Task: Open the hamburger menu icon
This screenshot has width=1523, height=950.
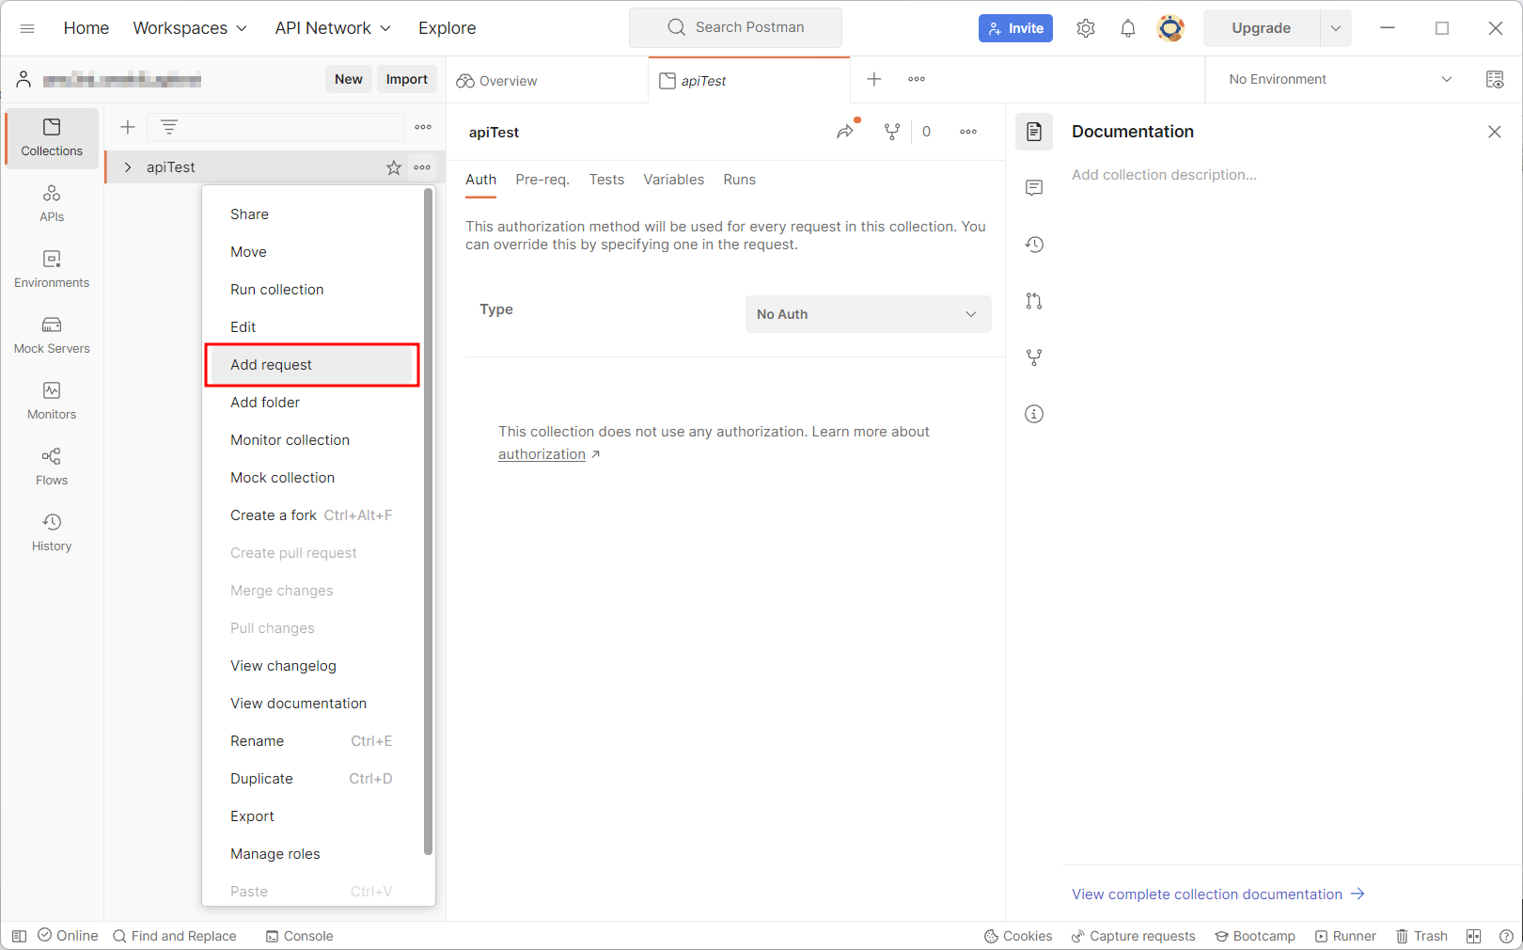Action: tap(27, 28)
